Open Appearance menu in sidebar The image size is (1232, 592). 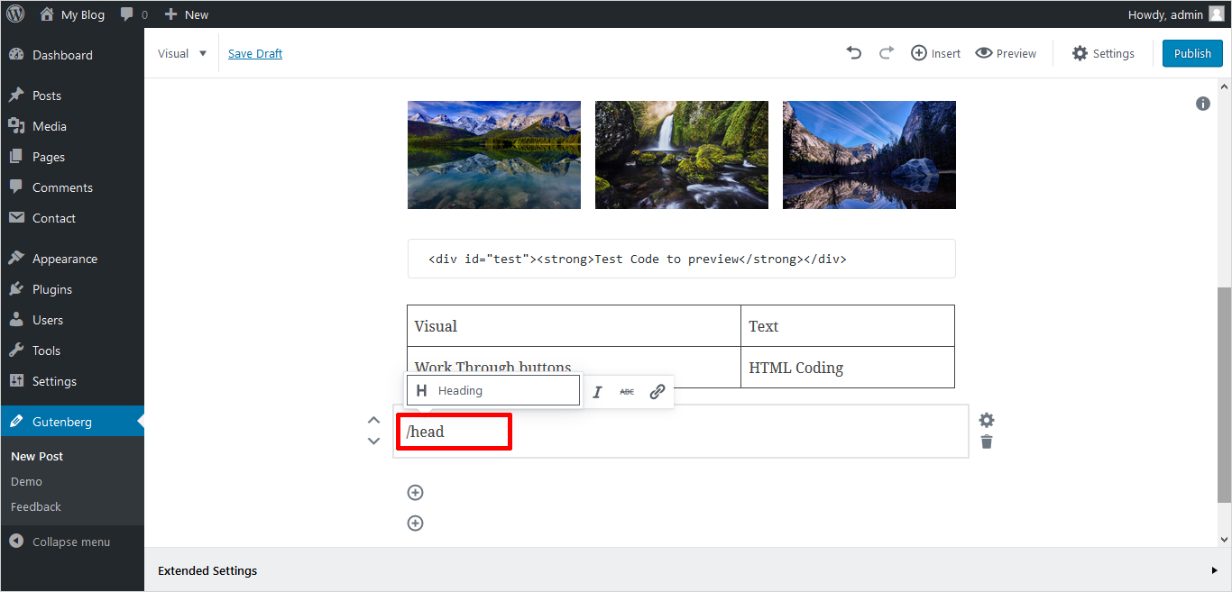click(64, 259)
